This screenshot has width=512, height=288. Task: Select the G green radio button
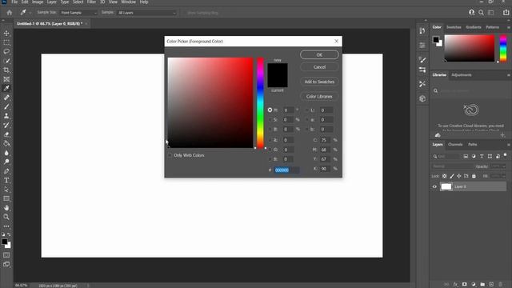coord(270,150)
